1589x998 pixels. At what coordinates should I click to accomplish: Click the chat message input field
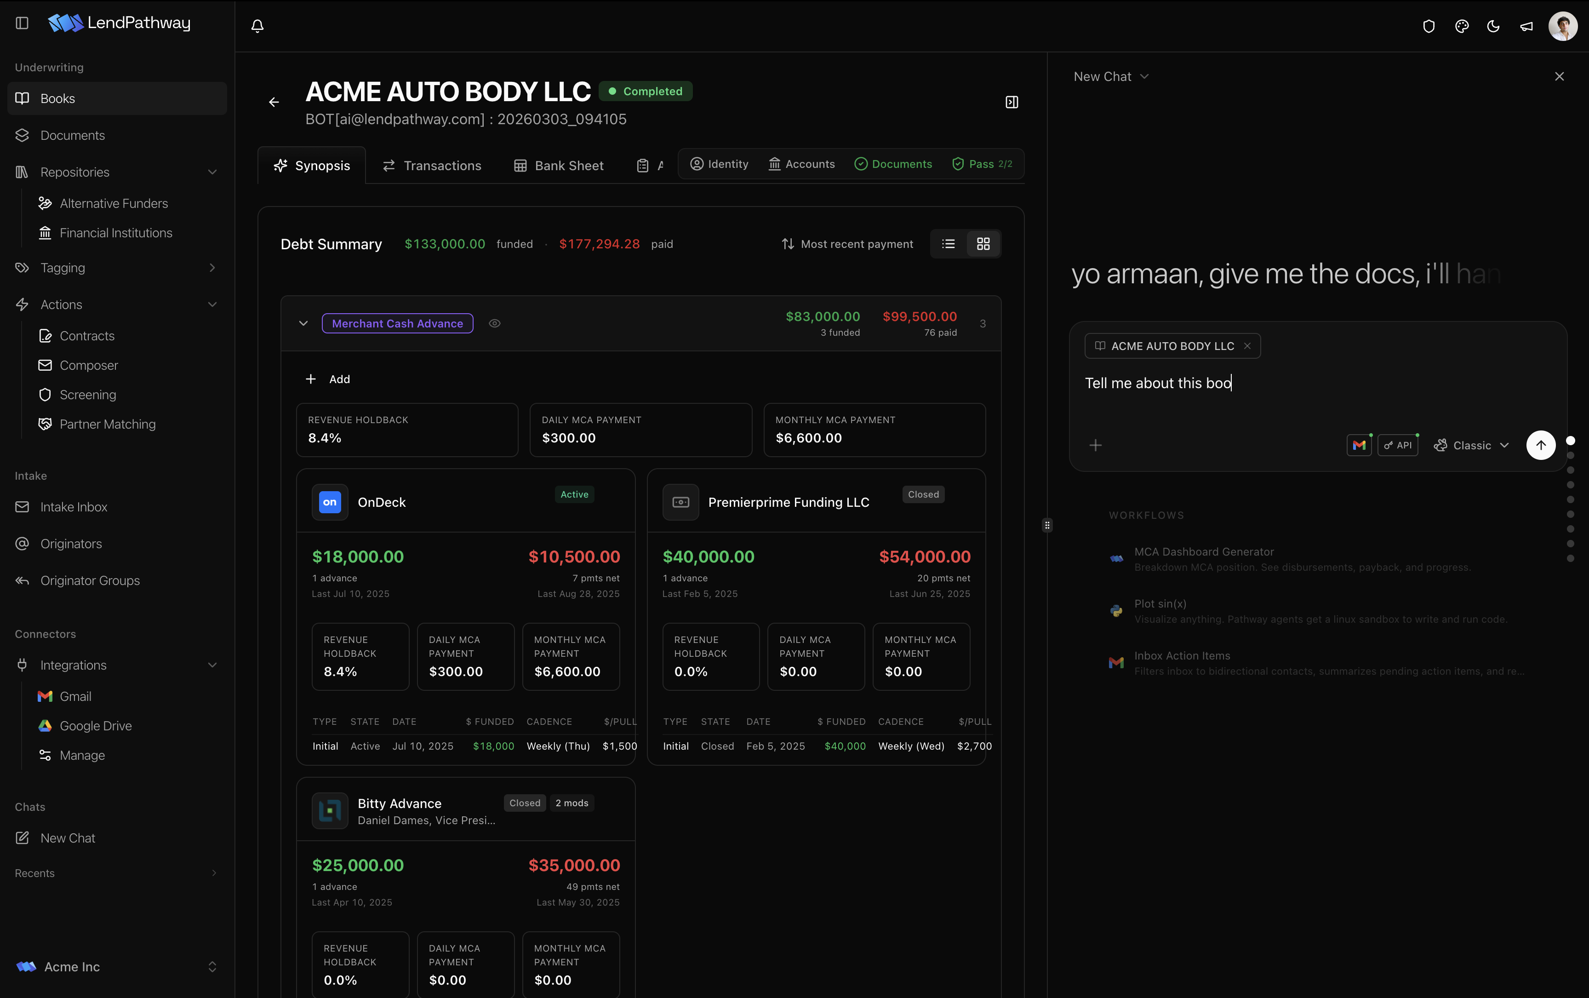(1318, 384)
